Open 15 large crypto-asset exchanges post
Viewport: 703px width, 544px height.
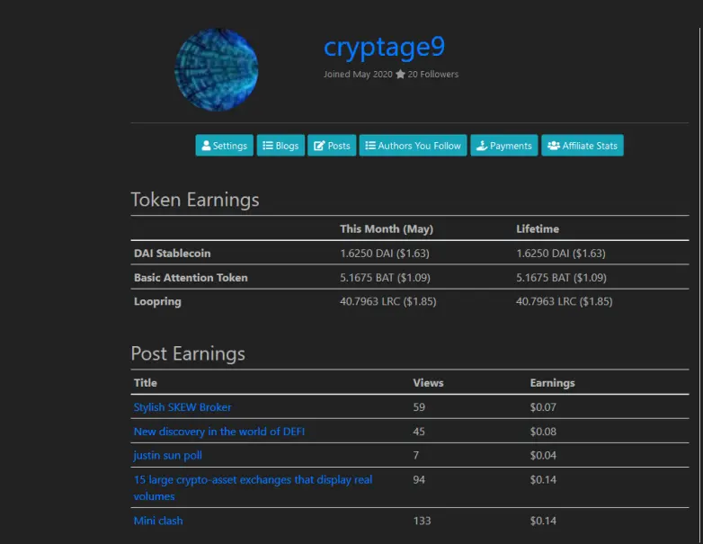253,487
